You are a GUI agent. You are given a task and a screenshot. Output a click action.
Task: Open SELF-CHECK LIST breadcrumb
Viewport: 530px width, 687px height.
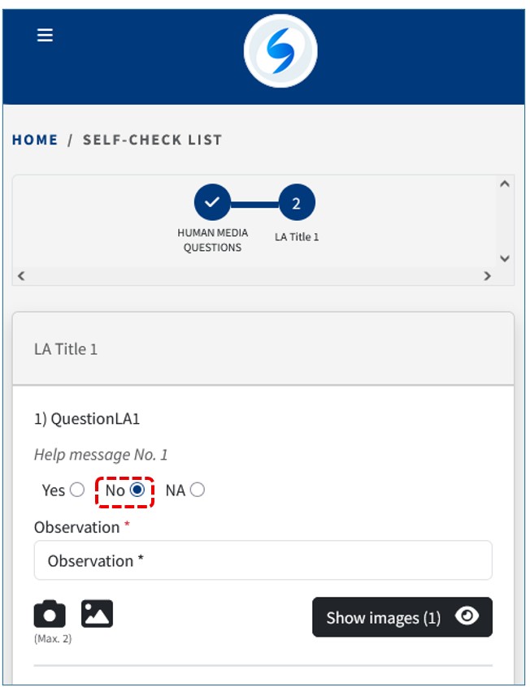152,140
